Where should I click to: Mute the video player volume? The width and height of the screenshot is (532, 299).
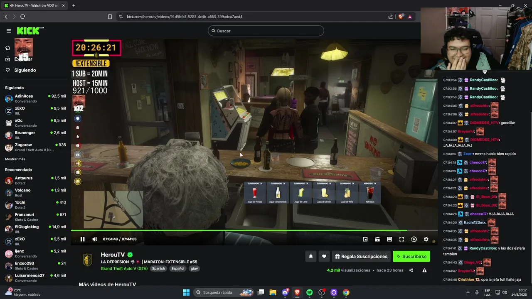pyautogui.click(x=95, y=239)
